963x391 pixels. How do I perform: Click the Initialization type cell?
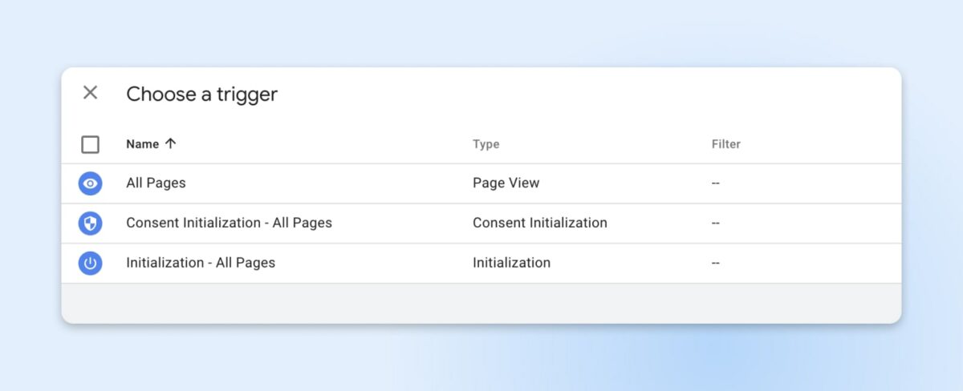point(511,263)
